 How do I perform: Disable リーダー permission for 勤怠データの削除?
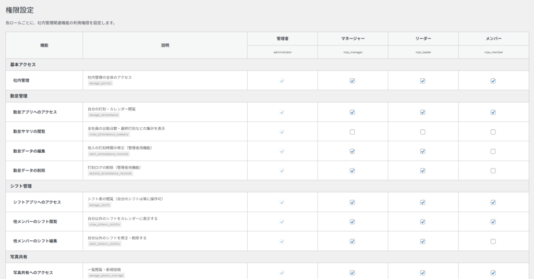point(422,171)
